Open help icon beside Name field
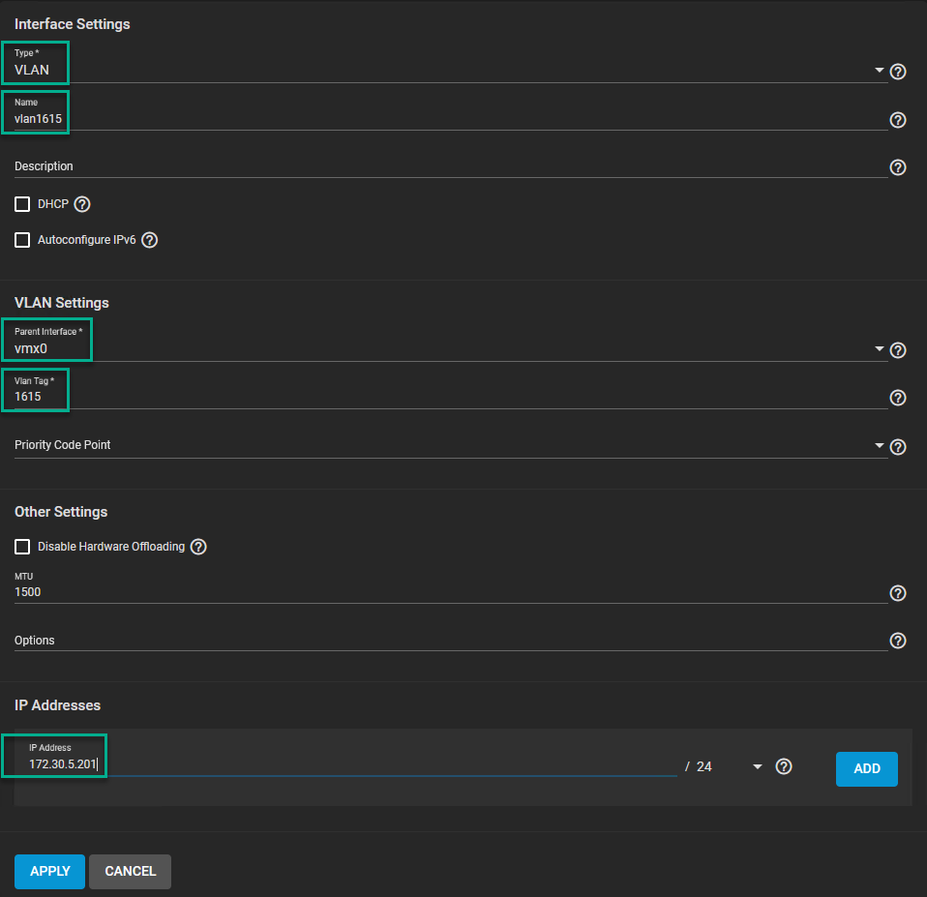This screenshot has width=927, height=897. (x=897, y=120)
